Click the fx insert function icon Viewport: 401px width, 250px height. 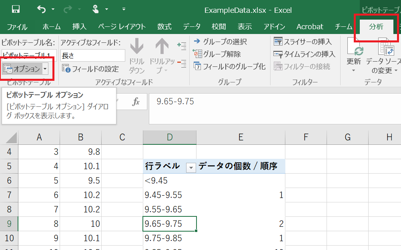click(136, 102)
